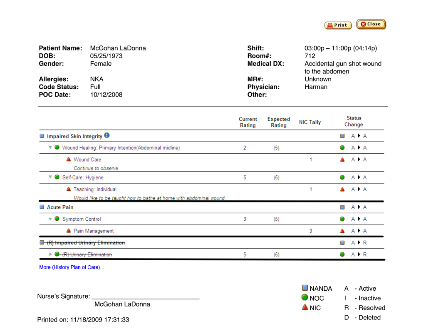Click the NANDA legend square icon
Image resolution: width=426 pixels, height=334 pixels.
pos(305,288)
